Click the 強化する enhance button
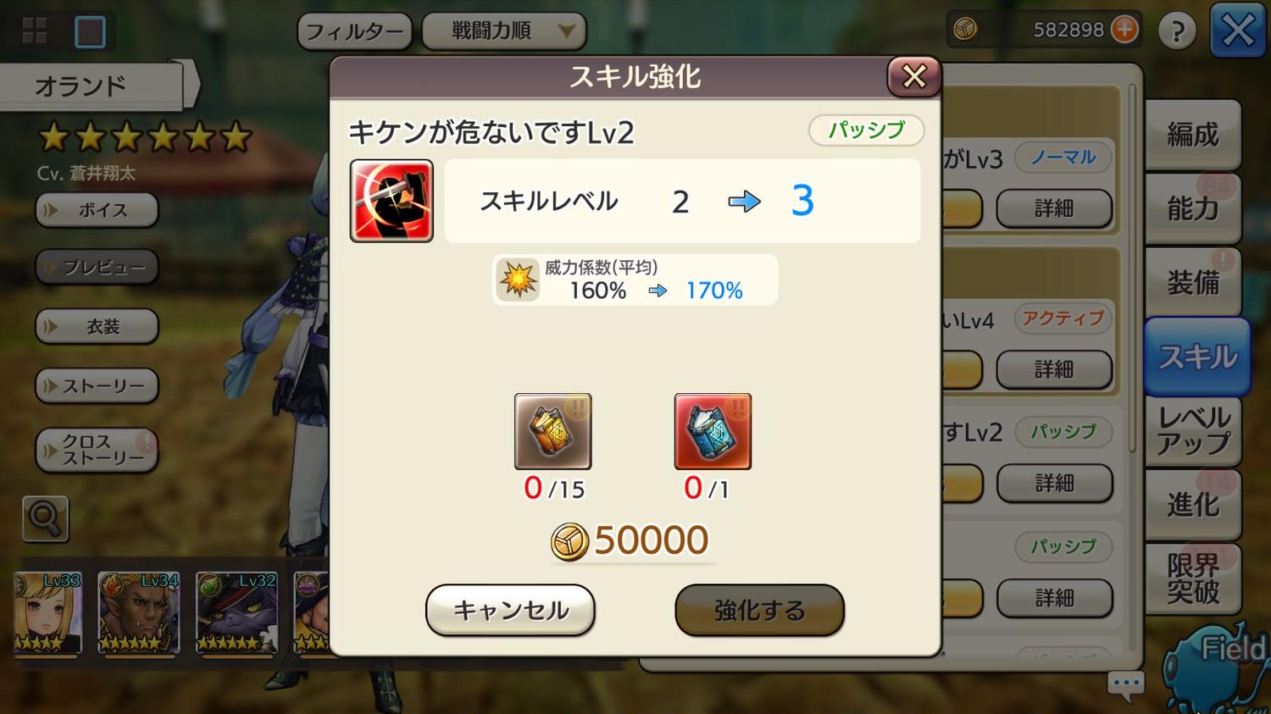This screenshot has width=1271, height=714. point(759,610)
